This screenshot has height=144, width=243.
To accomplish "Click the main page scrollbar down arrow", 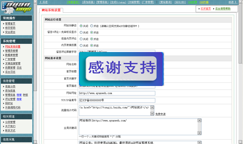I will coord(240,142).
